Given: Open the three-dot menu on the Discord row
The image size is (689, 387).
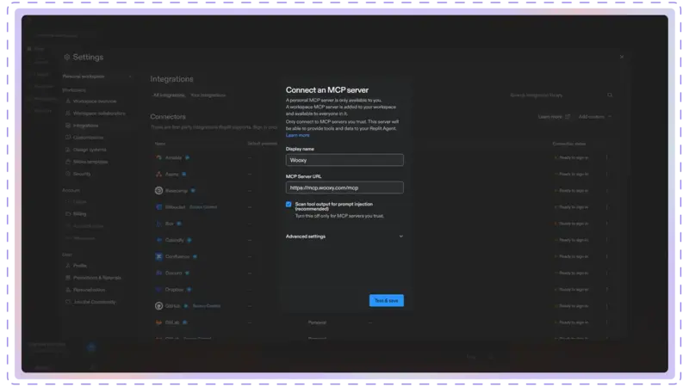Looking at the screenshot, I should click(607, 273).
